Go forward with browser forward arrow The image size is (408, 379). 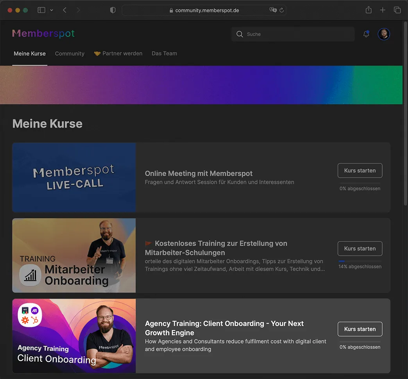78,10
